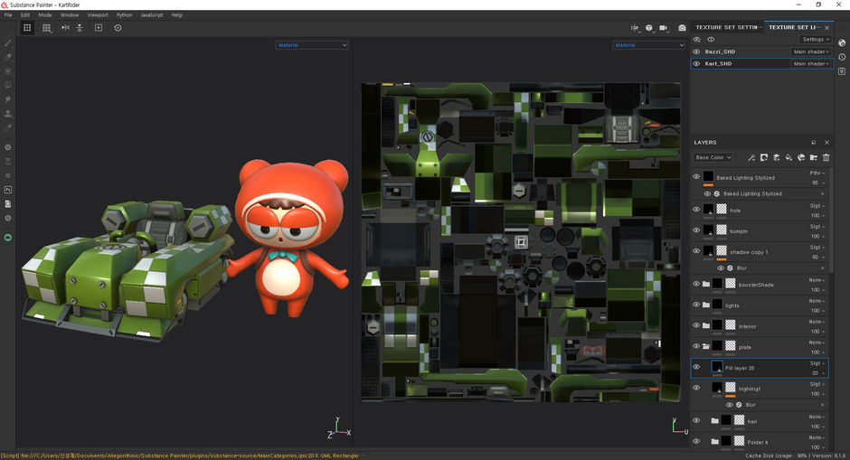
Task: Select the Eraser tool in left toolbar
Action: click(8, 57)
